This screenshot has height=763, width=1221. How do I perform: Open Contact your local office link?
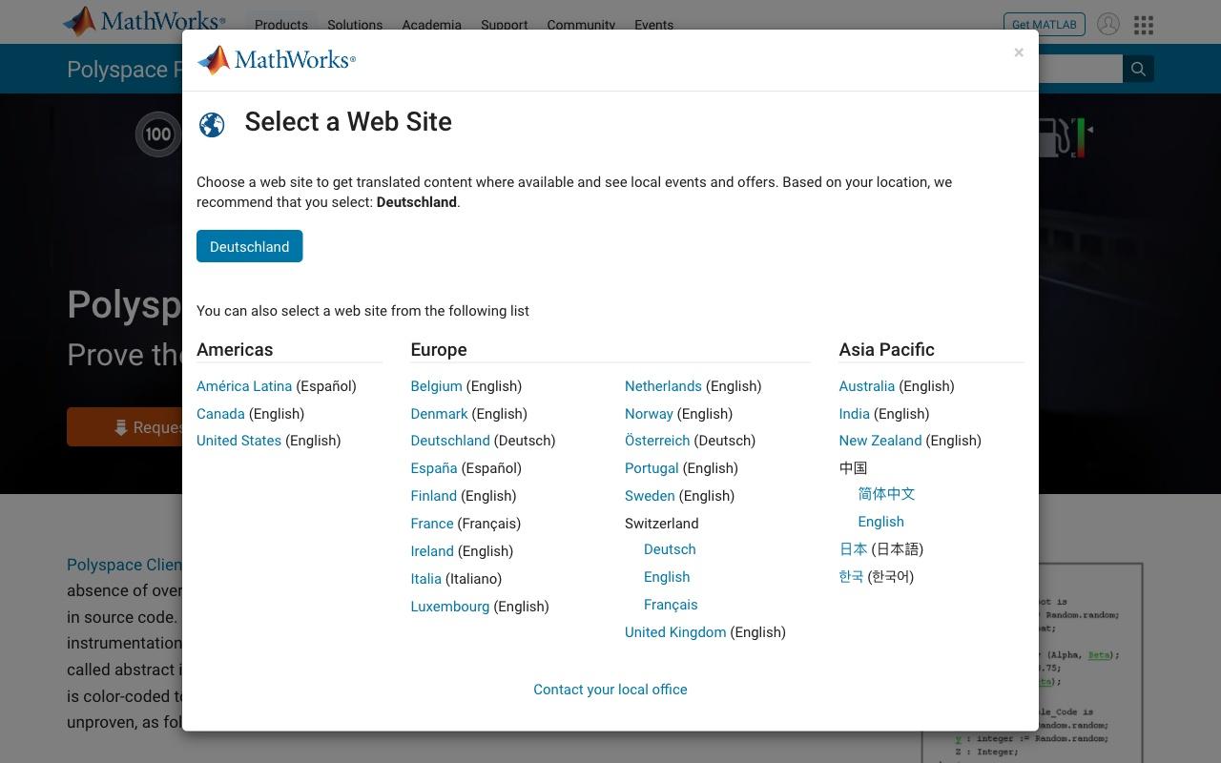coord(610,690)
